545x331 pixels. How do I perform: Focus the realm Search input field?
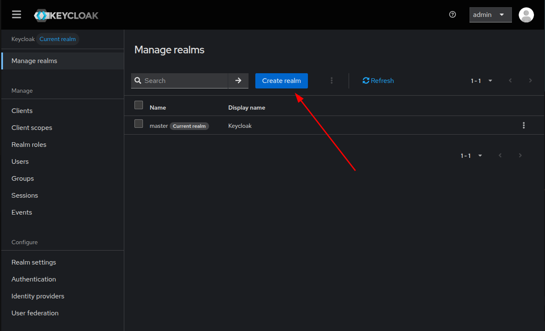point(179,81)
